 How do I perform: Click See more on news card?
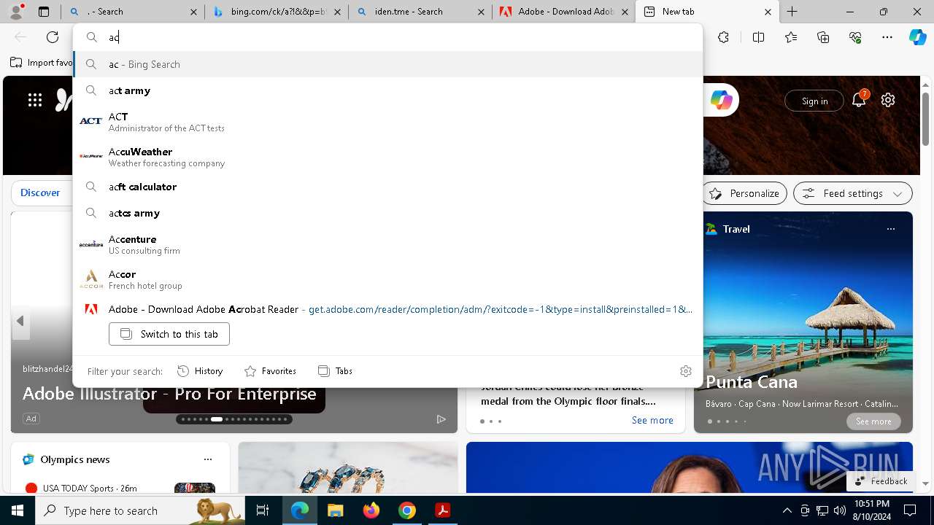coord(652,420)
